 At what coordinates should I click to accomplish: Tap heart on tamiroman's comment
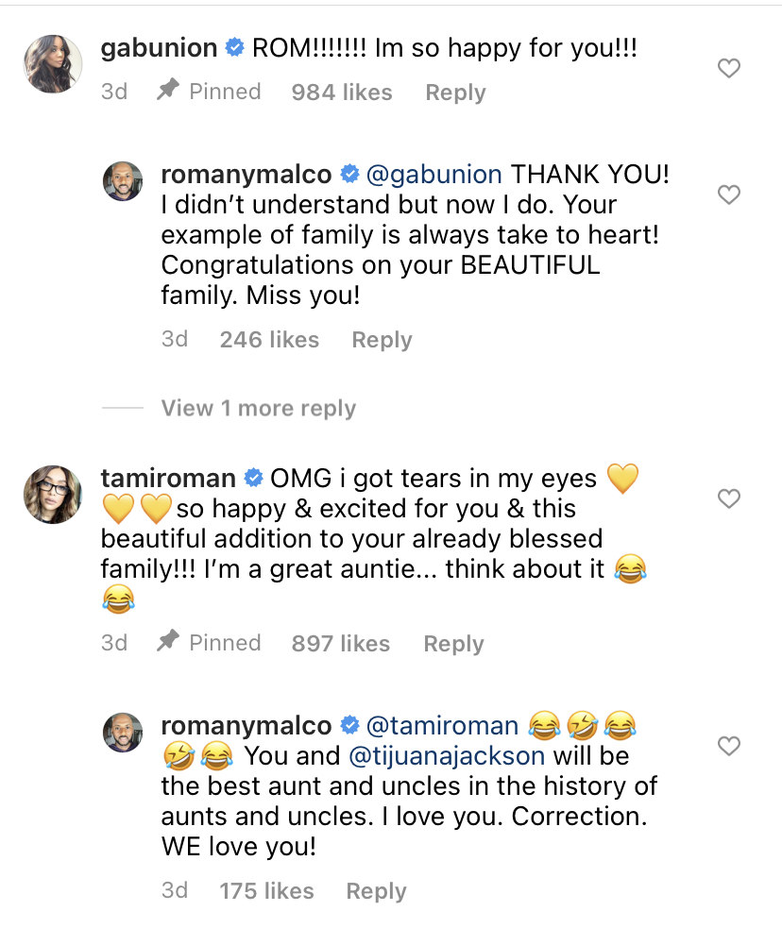point(728,498)
